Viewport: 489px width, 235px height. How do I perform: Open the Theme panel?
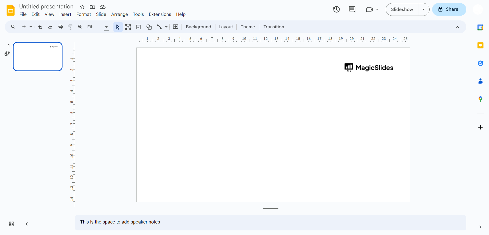248,27
